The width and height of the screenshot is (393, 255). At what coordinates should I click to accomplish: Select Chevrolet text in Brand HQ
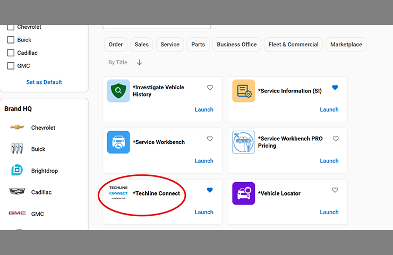[x=43, y=127]
